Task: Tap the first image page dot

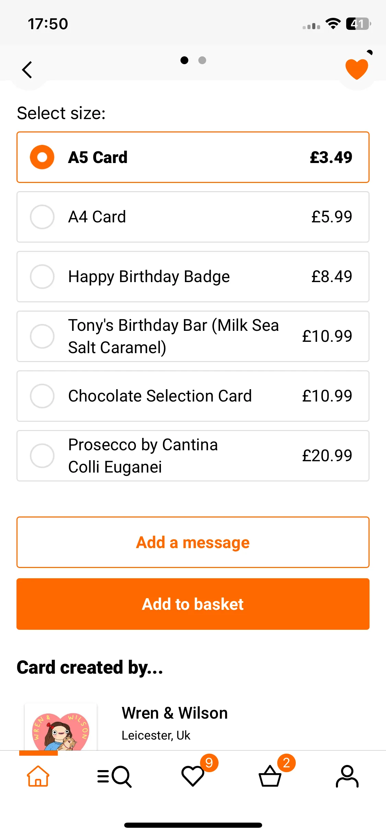Action: click(184, 60)
